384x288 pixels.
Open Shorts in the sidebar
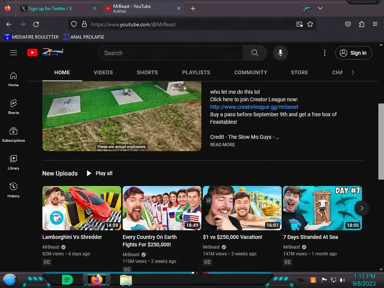[13, 107]
